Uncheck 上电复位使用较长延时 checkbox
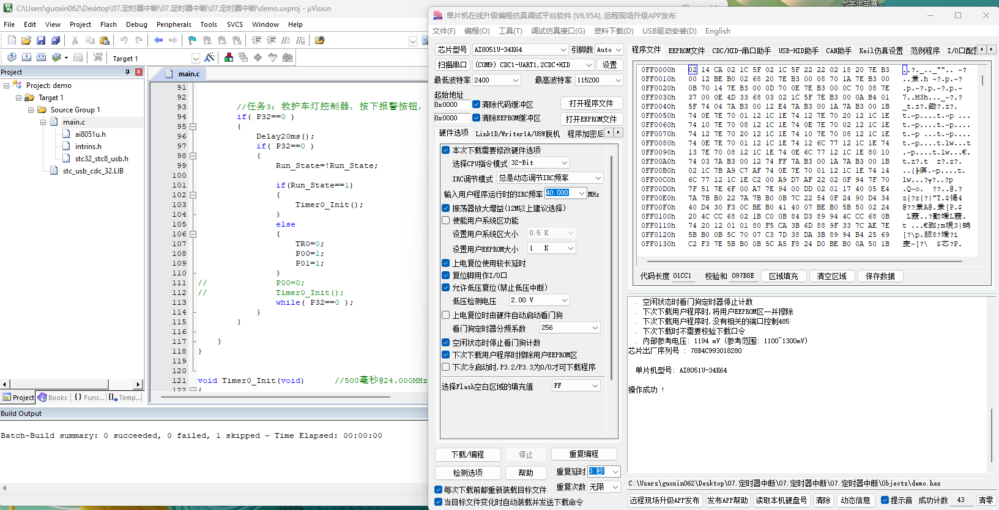 click(x=446, y=263)
